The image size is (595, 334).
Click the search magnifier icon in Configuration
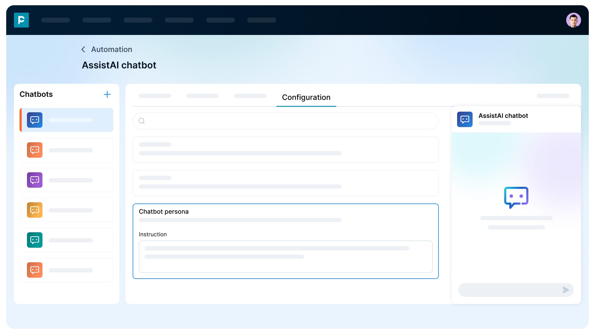pyautogui.click(x=142, y=121)
